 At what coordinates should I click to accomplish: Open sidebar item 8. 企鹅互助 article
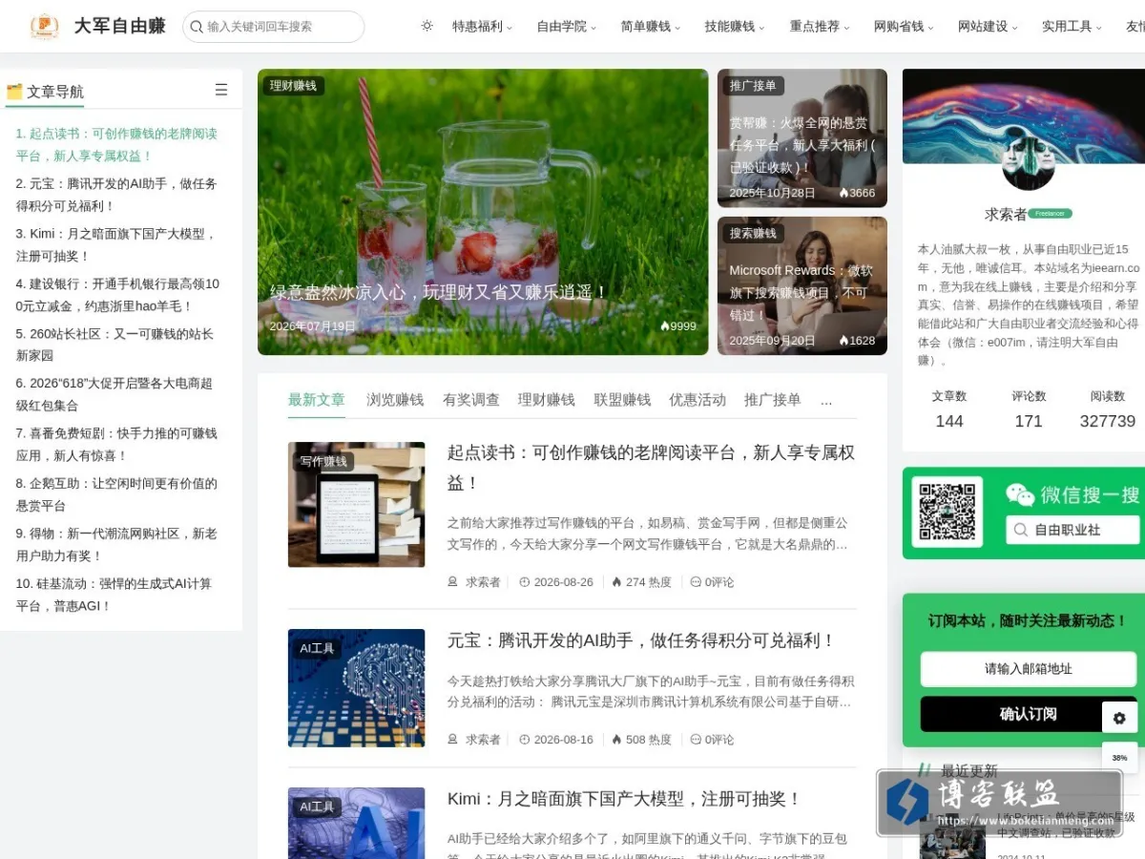coord(116,494)
